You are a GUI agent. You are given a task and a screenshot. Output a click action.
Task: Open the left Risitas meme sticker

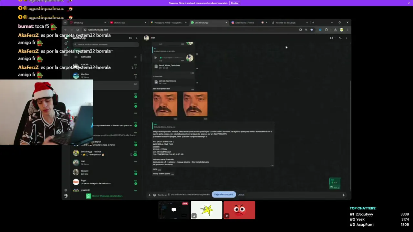(x=165, y=104)
